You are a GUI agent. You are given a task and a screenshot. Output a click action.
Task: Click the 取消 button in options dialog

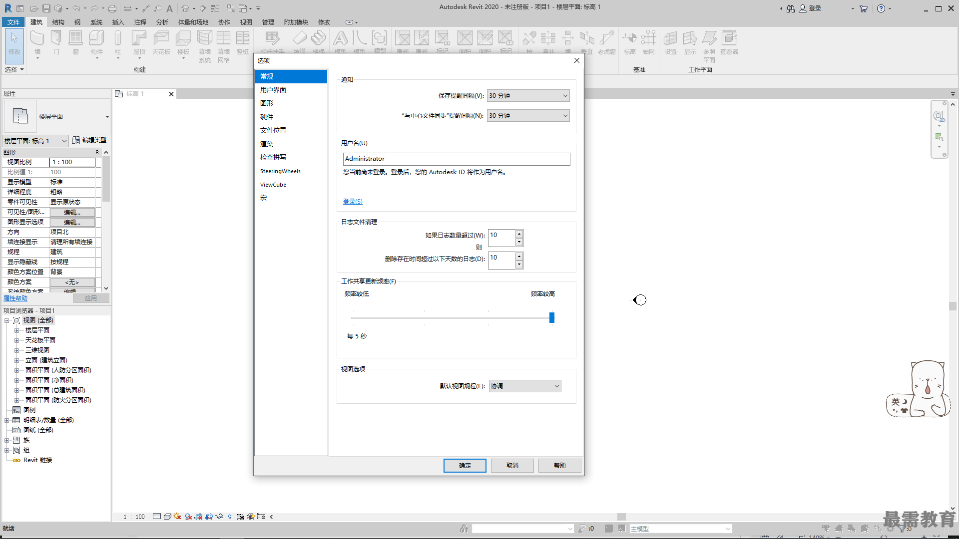(x=512, y=465)
